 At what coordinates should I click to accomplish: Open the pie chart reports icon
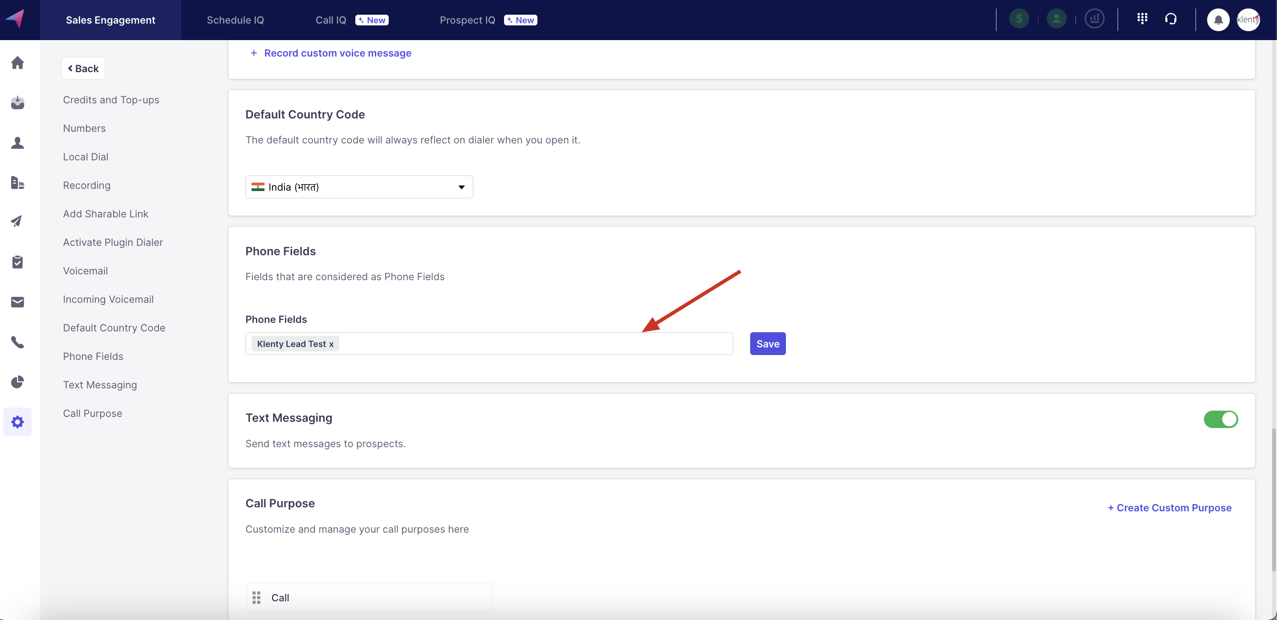[x=17, y=382]
